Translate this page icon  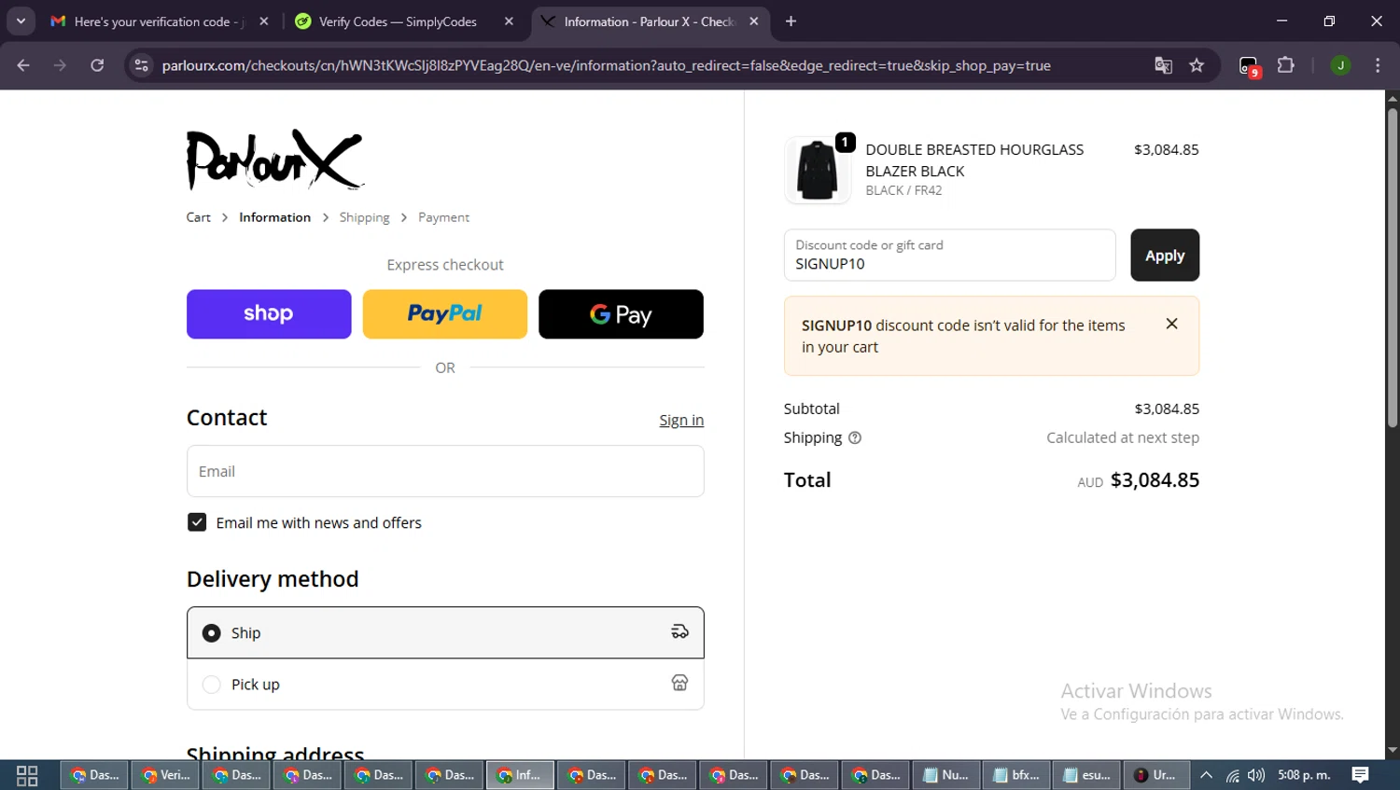click(x=1163, y=65)
